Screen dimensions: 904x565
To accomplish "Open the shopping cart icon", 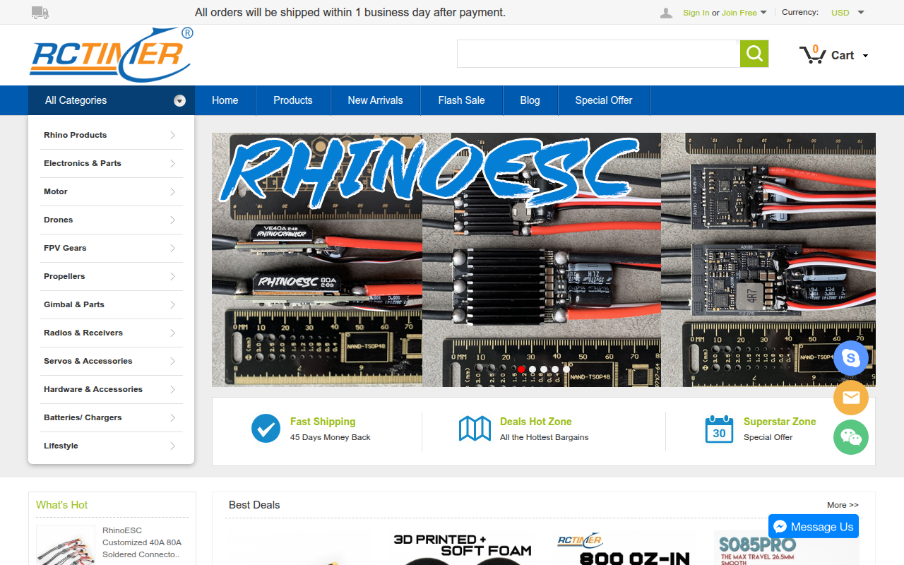I will point(812,54).
